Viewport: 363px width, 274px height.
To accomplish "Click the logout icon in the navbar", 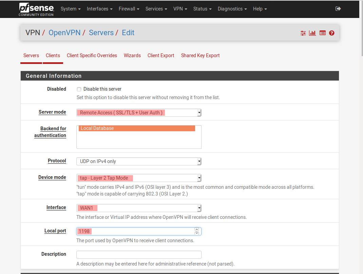I will pyautogui.click(x=338, y=9).
